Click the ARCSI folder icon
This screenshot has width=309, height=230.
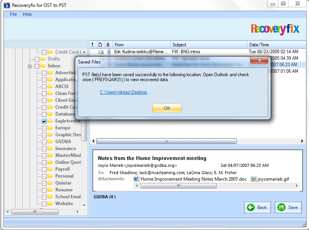[50, 86]
